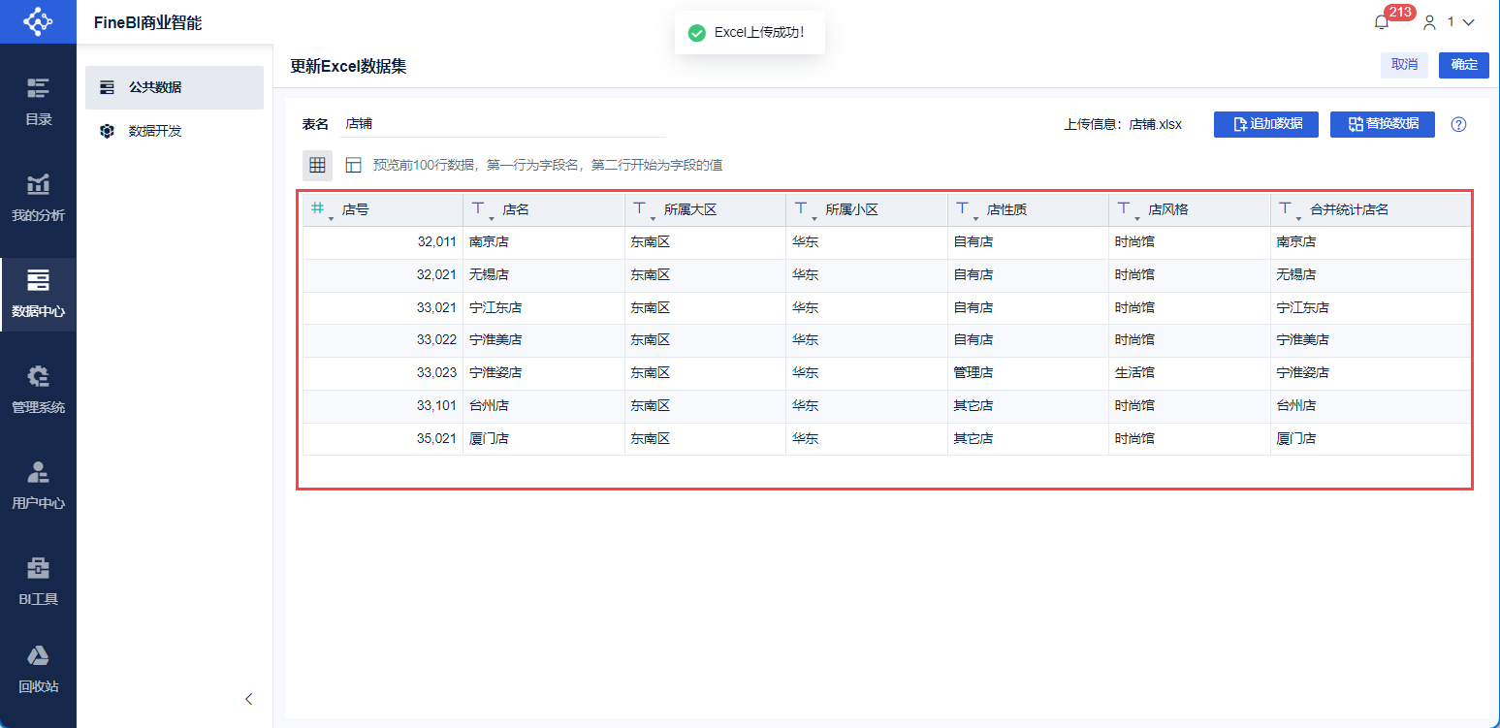
Task: Open 管理系统 from the sidebar
Action: (38, 390)
